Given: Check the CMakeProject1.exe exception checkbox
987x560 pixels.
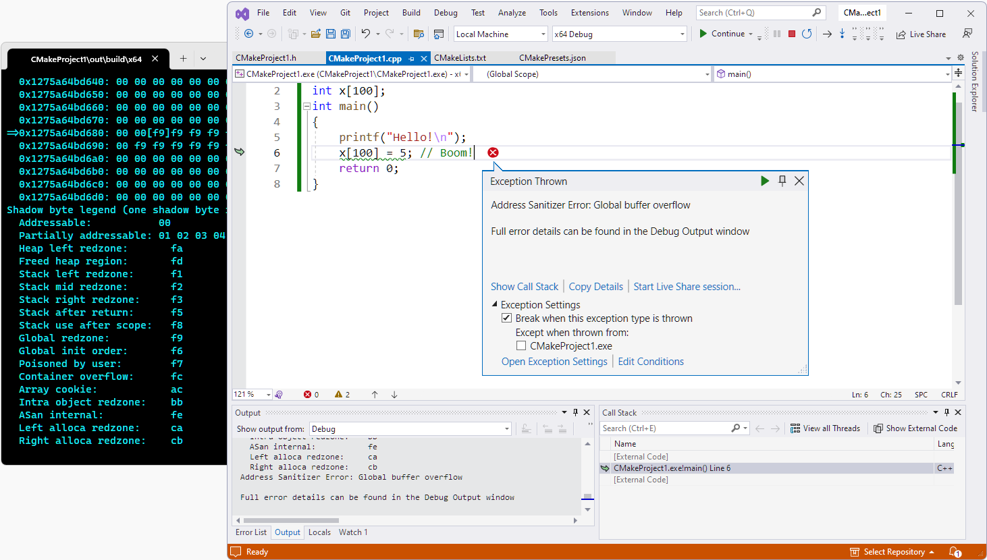Looking at the screenshot, I should point(521,346).
